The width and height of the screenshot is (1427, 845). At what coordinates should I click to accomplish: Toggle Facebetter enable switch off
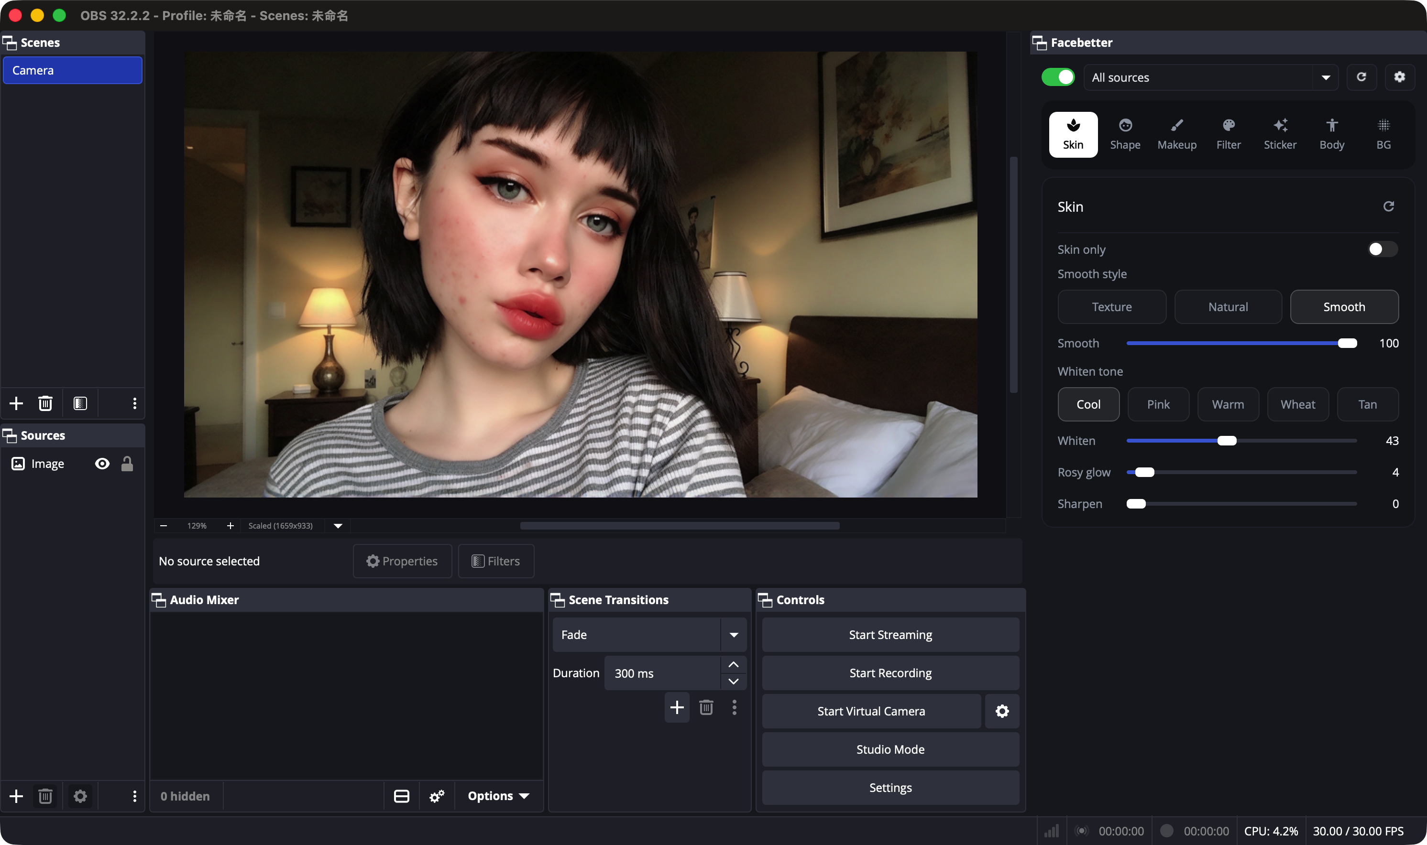(x=1058, y=77)
